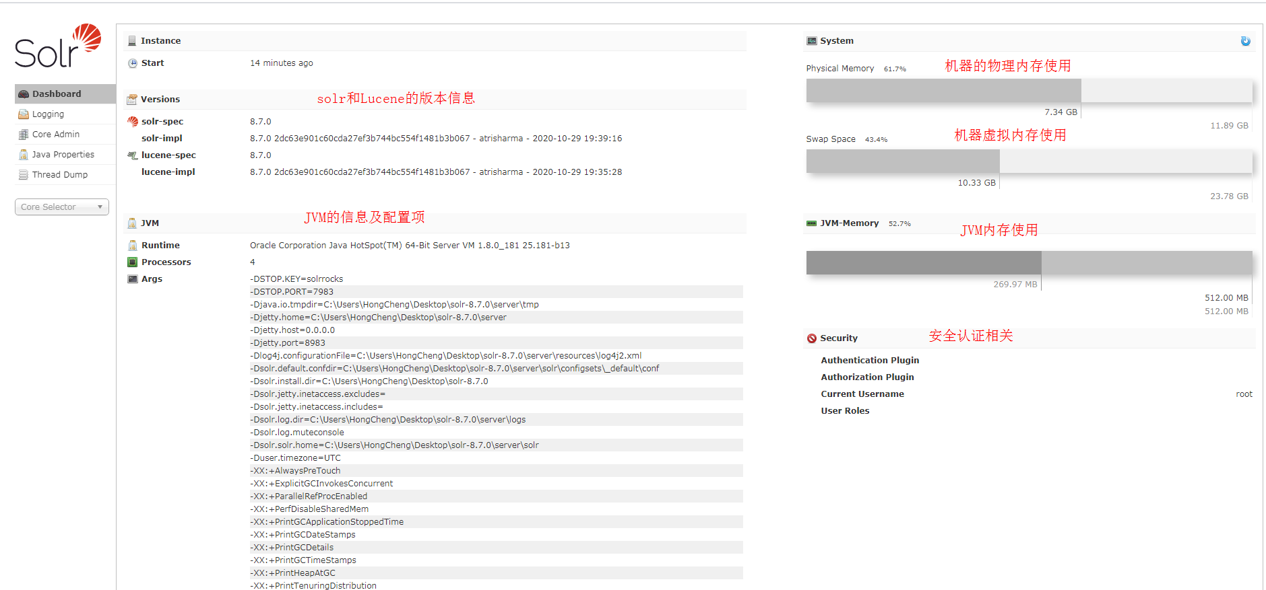
Task: Click the Physical Memory usage bar
Action: (x=1029, y=91)
